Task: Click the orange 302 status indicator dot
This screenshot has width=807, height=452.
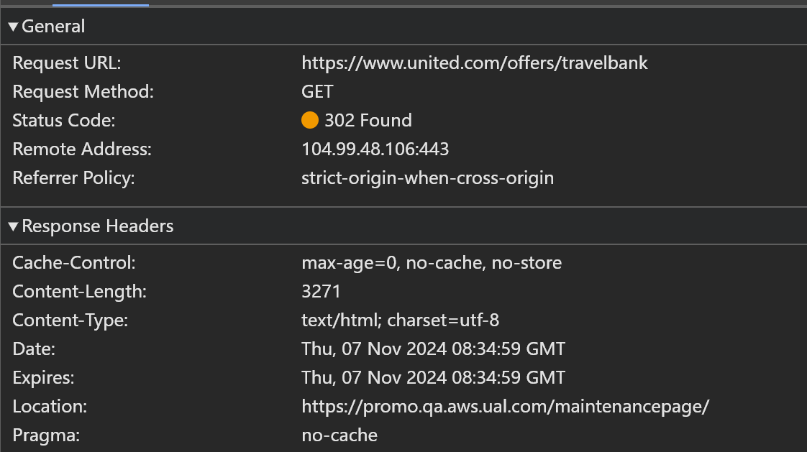Action: (x=310, y=121)
